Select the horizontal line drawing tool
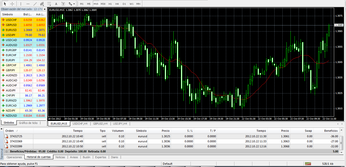This screenshot has height=167, width=346. 28,4
